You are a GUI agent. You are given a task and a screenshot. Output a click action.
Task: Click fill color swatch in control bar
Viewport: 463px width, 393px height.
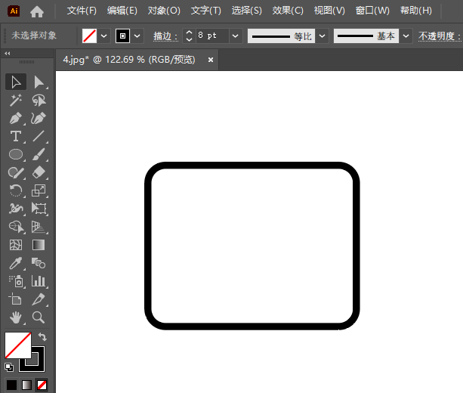[x=89, y=36]
